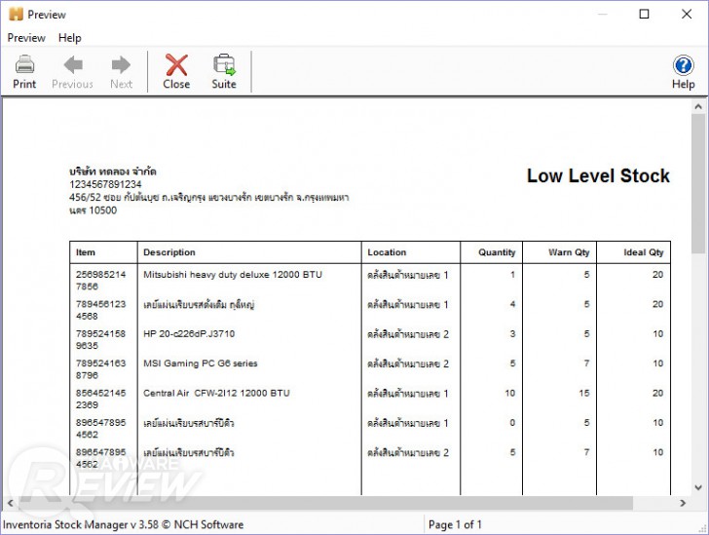Viewport: 709px width, 535px height.
Task: Click Page 1 of 1 status text
Action: coord(455,524)
